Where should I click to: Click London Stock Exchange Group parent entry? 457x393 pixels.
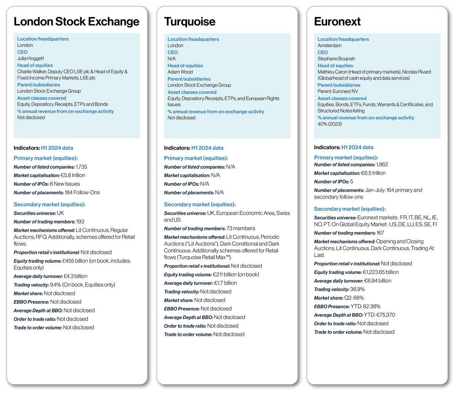pos(49,91)
